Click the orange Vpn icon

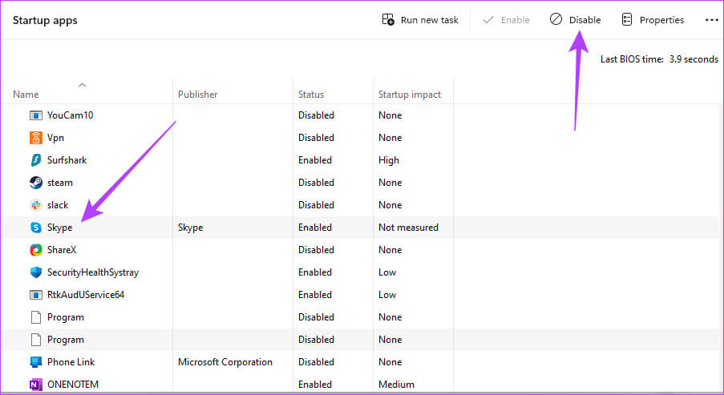[x=35, y=138]
